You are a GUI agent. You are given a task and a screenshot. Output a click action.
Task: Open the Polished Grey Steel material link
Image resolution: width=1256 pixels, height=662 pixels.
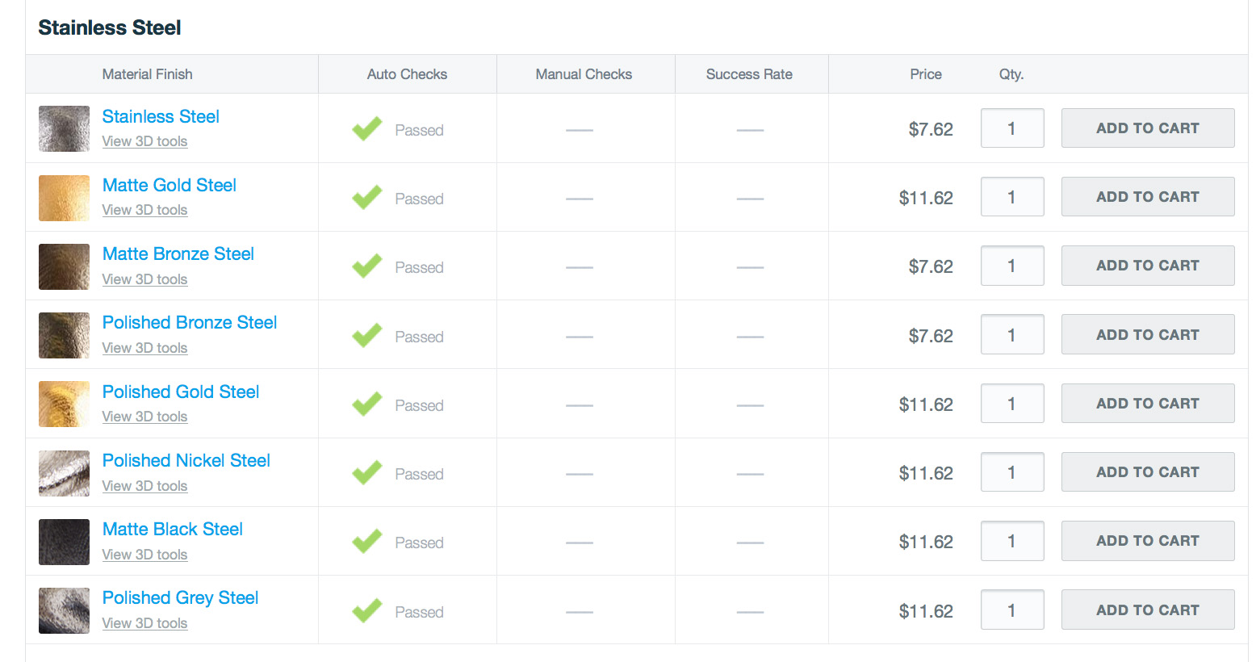(181, 597)
